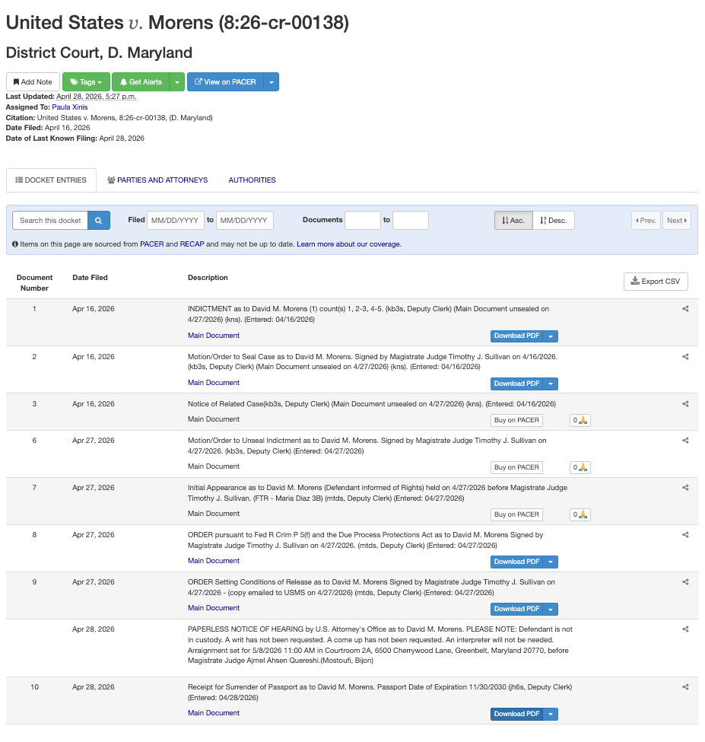
Task: Expand Get Alerts dropdown arrow
Action: pyautogui.click(x=176, y=82)
